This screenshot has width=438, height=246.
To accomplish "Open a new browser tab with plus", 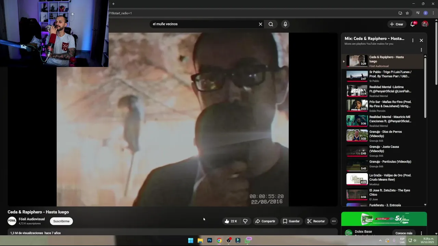I will [113, 4].
